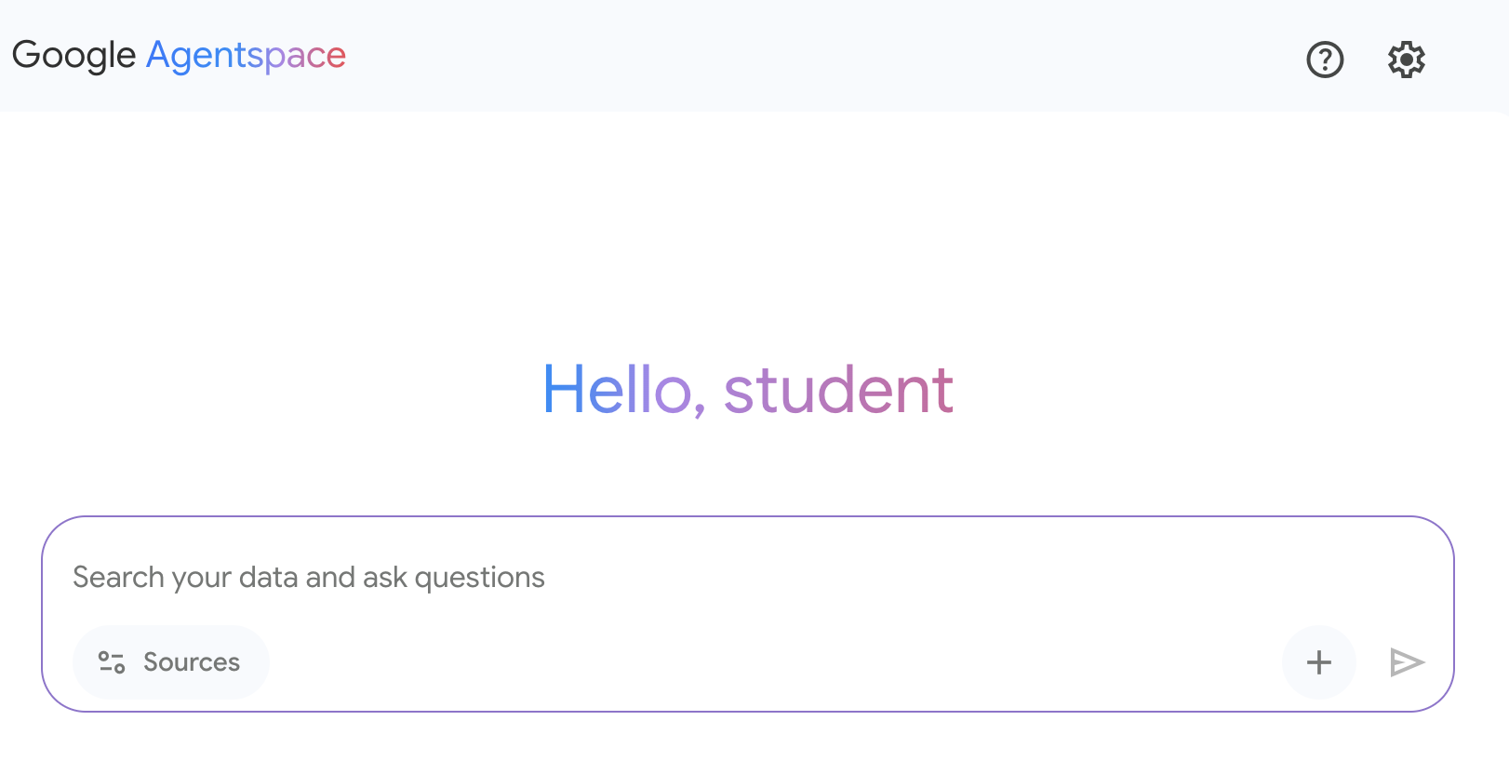Click the plus icon to add attachment
The image size is (1509, 774).
click(1318, 662)
